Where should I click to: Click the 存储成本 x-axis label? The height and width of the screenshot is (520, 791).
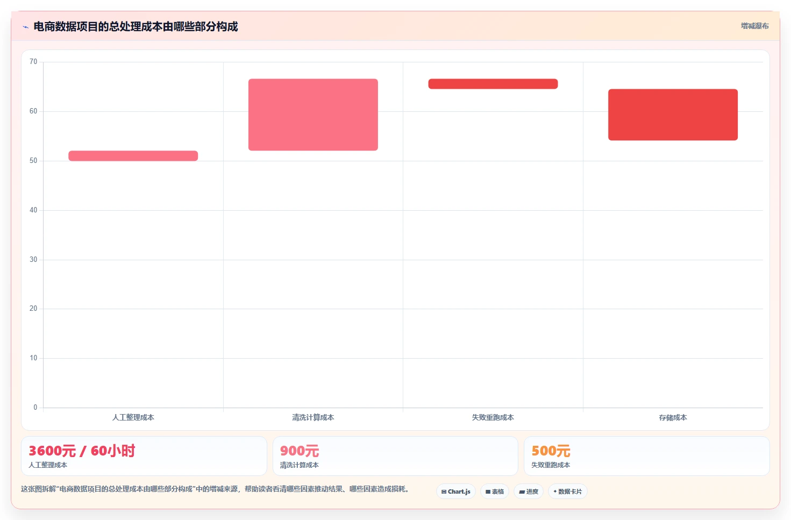point(673,417)
